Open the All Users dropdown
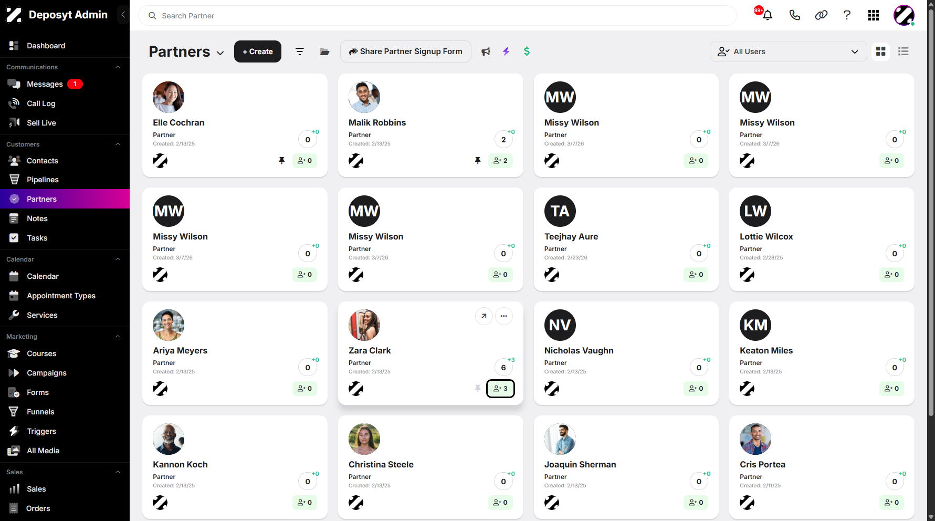This screenshot has width=935, height=521. 788,51
